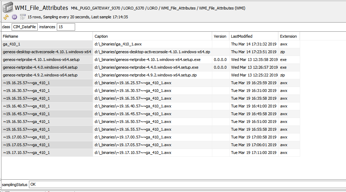Image resolution: width=346 pixels, height=192 pixels.
Task: Select the ~19.16.30.57~~ga_410_1 file name
Action: coord(47,91)
